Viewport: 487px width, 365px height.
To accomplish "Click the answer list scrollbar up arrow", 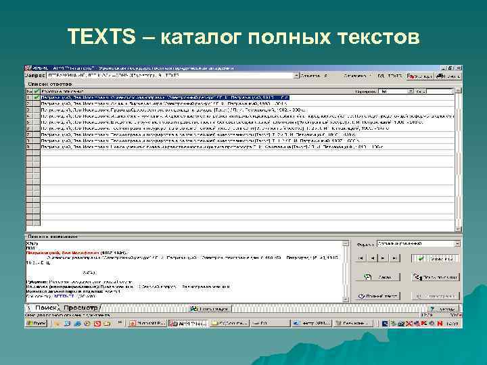I will pyautogui.click(x=458, y=91).
